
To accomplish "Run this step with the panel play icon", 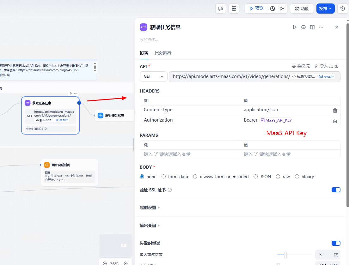I will tap(295, 27).
